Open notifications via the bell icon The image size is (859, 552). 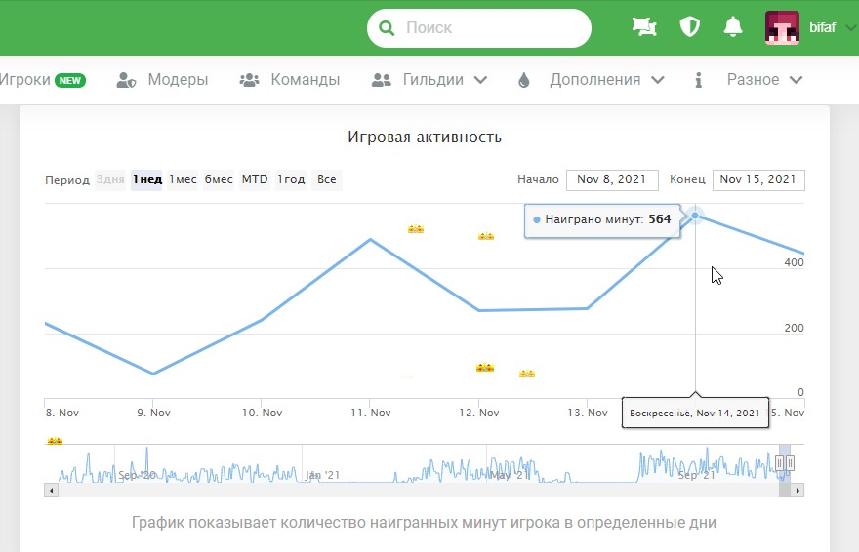pyautogui.click(x=733, y=27)
